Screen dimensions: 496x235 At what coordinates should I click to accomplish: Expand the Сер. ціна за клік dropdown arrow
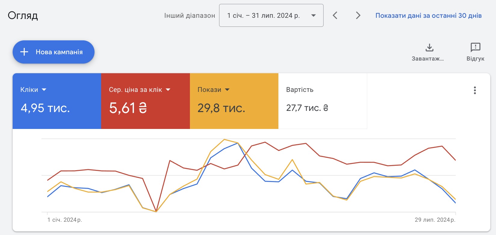pos(168,90)
